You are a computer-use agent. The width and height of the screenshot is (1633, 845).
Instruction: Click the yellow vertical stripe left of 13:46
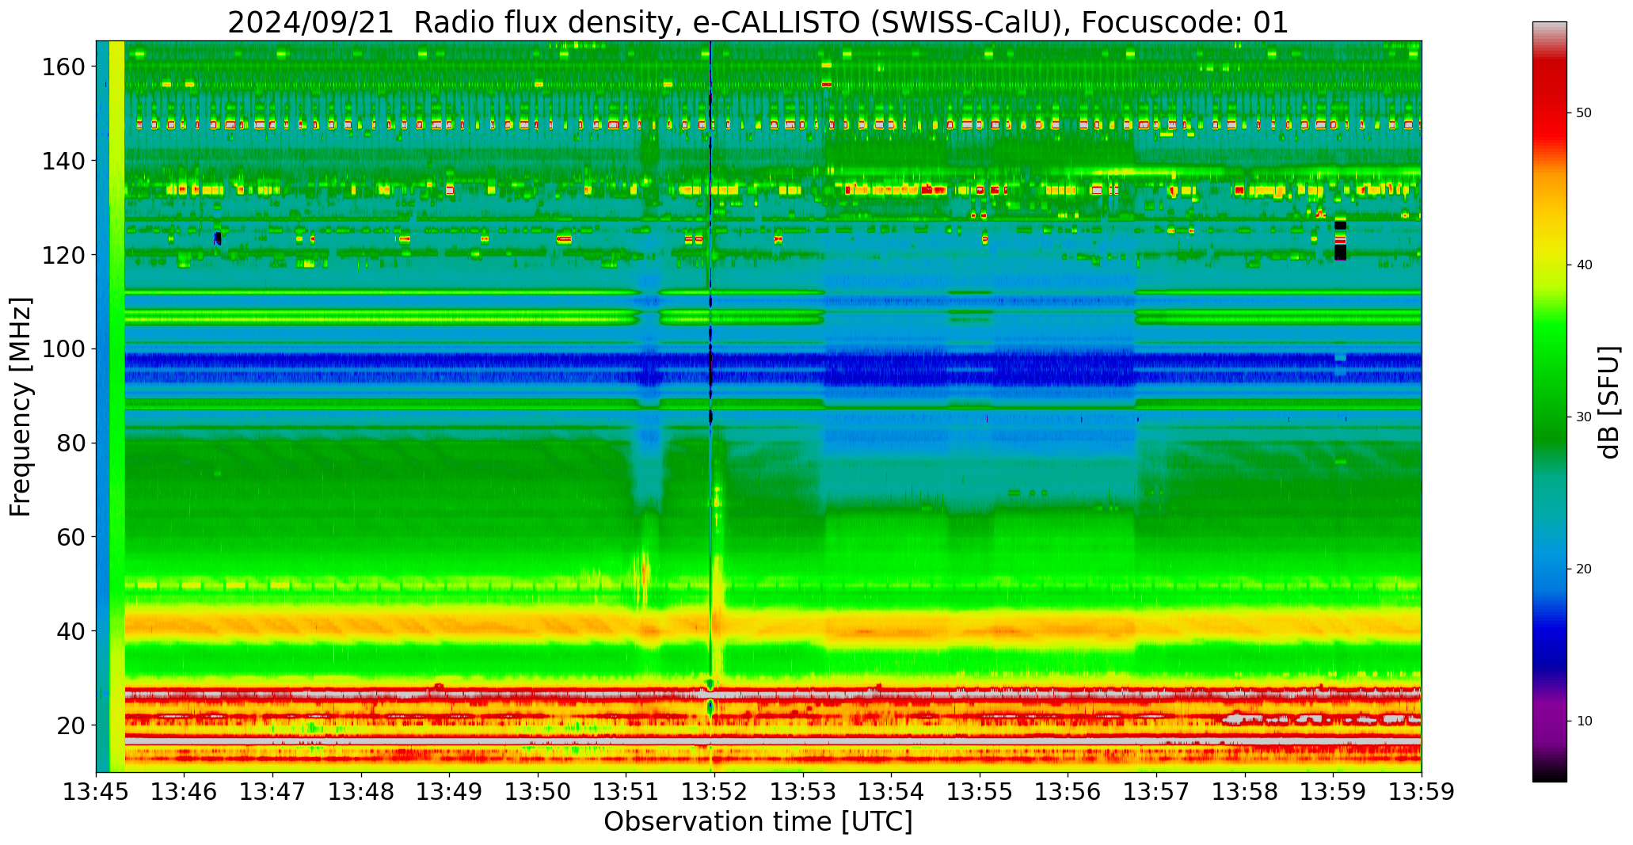116,406
